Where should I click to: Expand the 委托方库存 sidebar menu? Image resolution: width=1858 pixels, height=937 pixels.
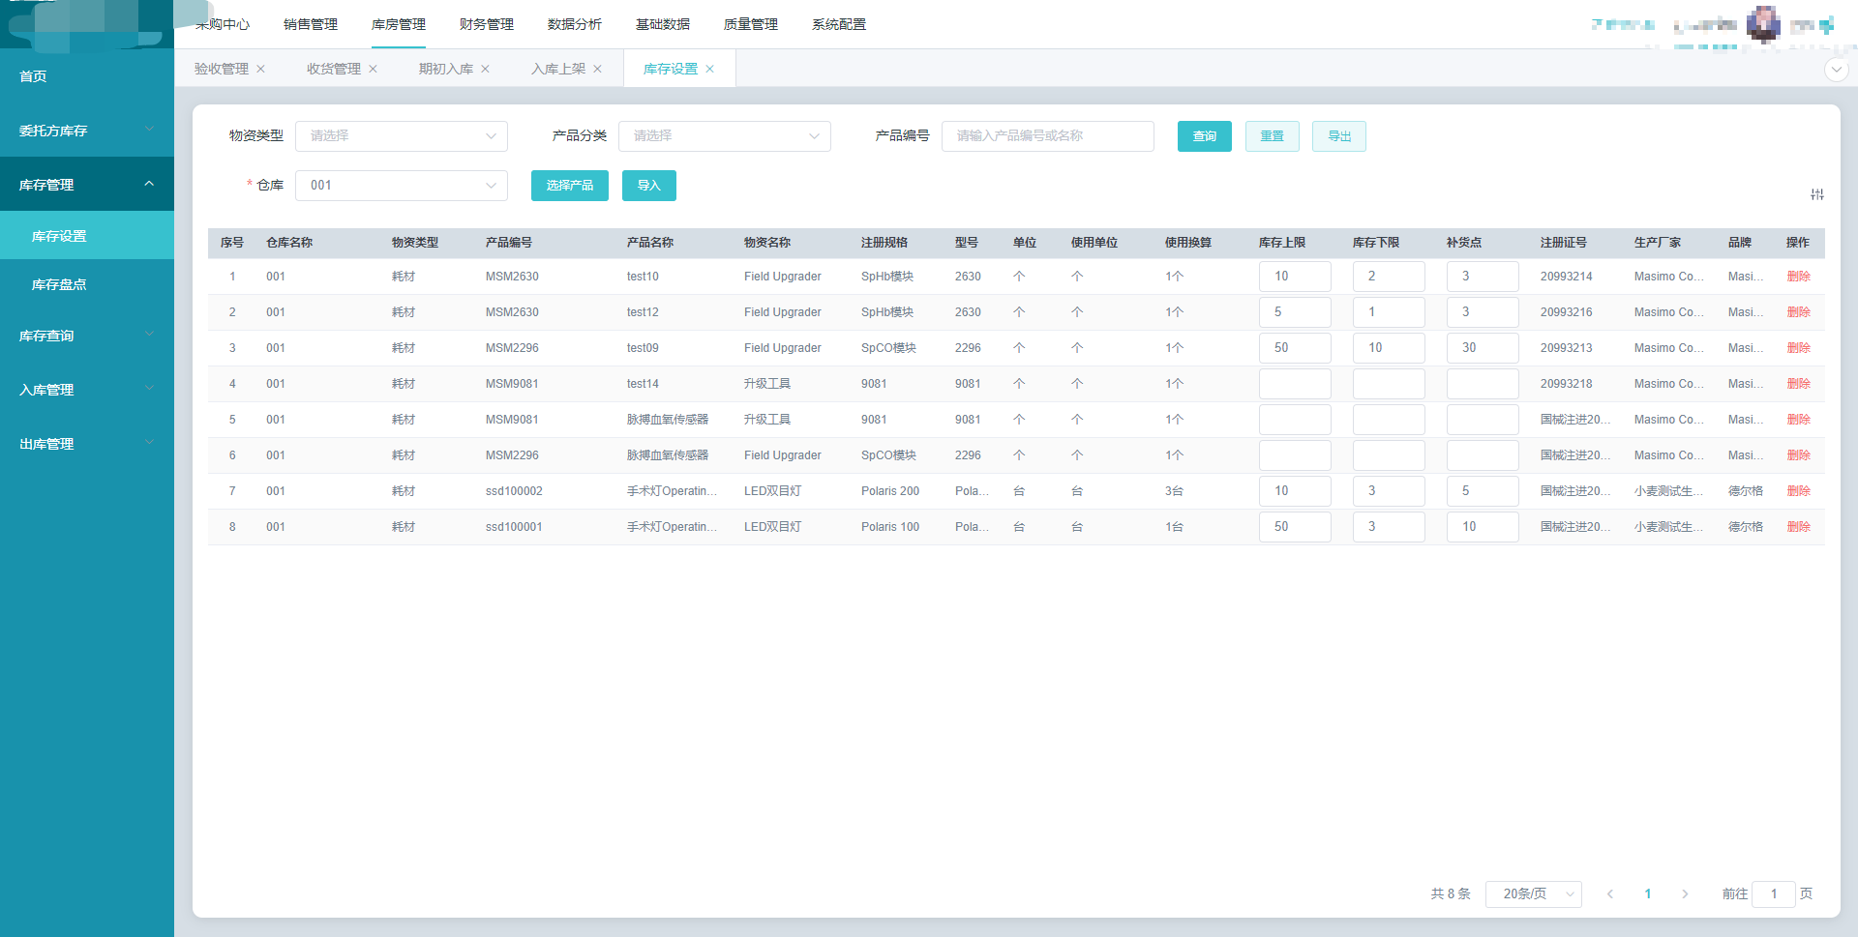[87, 131]
